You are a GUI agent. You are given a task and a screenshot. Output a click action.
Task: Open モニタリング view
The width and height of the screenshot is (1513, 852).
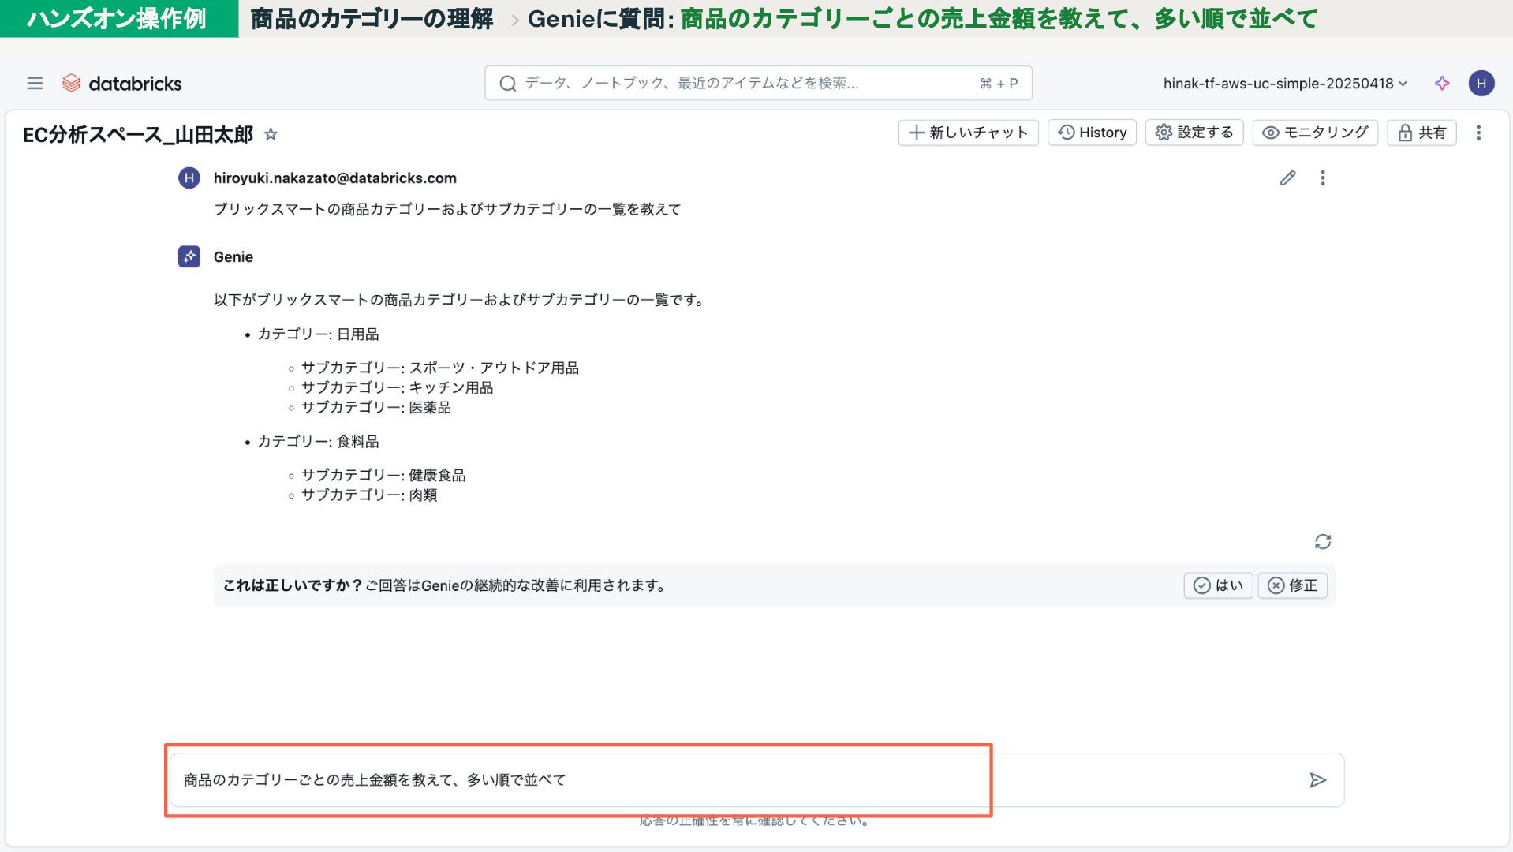coord(1315,133)
